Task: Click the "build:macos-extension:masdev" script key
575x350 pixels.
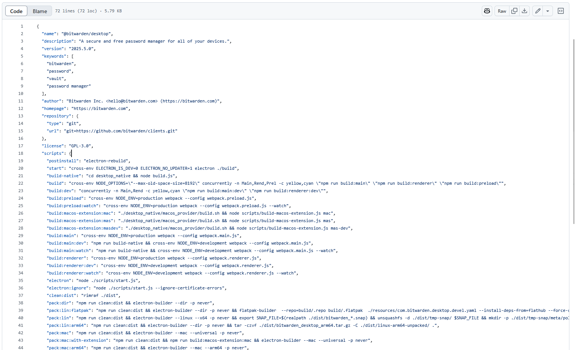Action: [x=83, y=228]
